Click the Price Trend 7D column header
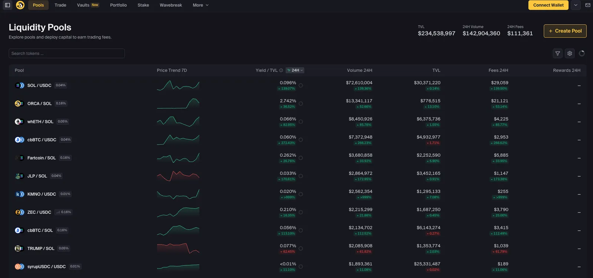Viewport: 593px width, 278px height. (x=172, y=70)
